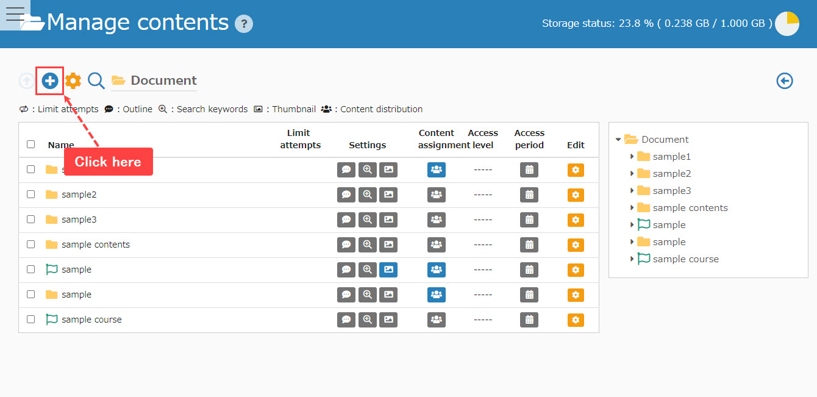Open content assignment for sample course
This screenshot has height=397, width=817.
point(437,320)
